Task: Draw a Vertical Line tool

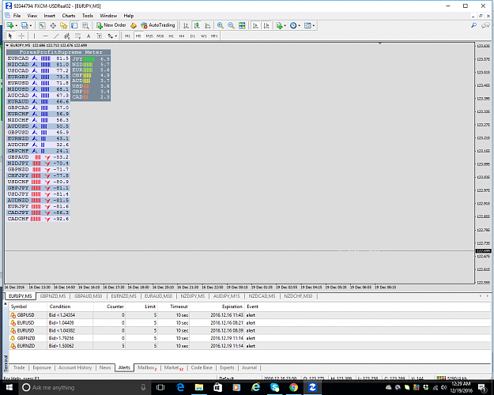Action: (x=34, y=36)
